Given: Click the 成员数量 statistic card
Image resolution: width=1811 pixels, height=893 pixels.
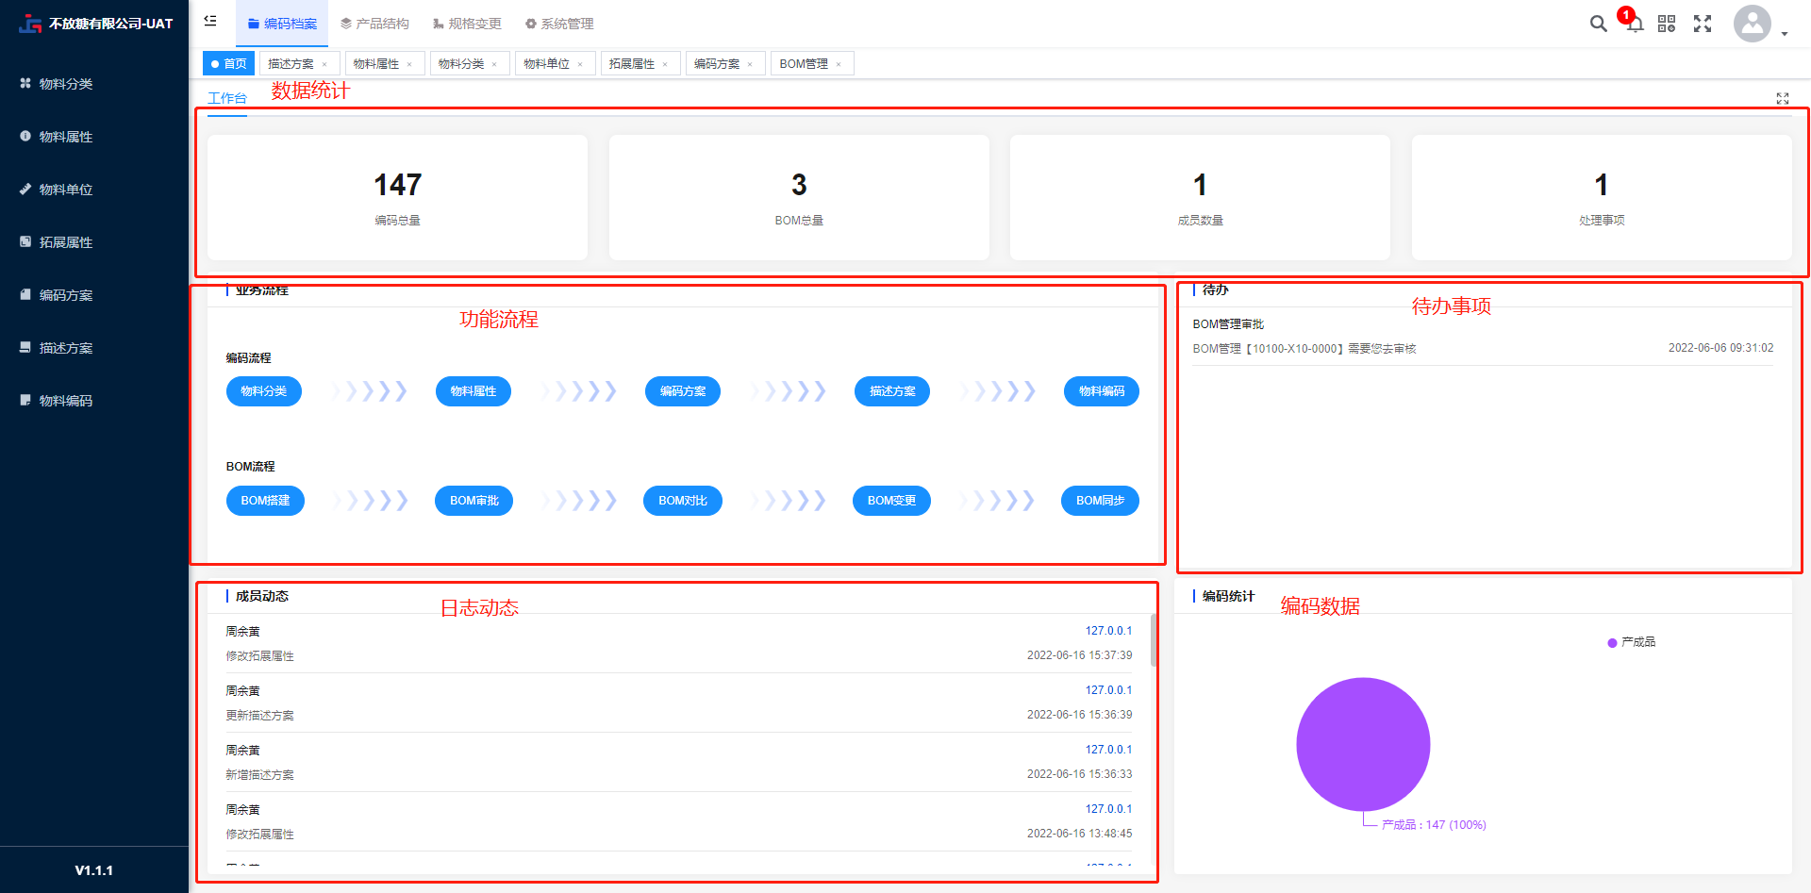Looking at the screenshot, I should 1200,197.
